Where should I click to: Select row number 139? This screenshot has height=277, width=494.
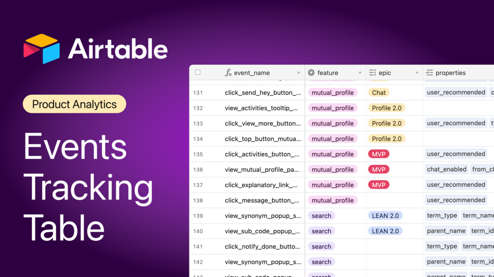(x=198, y=216)
